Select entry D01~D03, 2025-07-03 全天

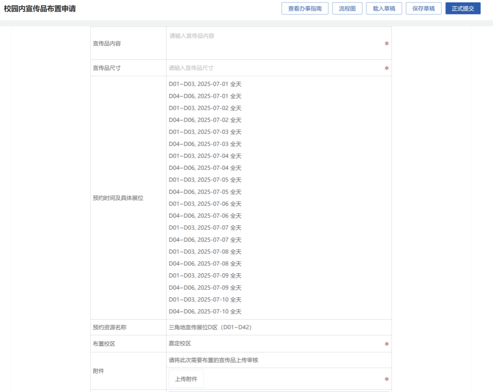click(205, 132)
